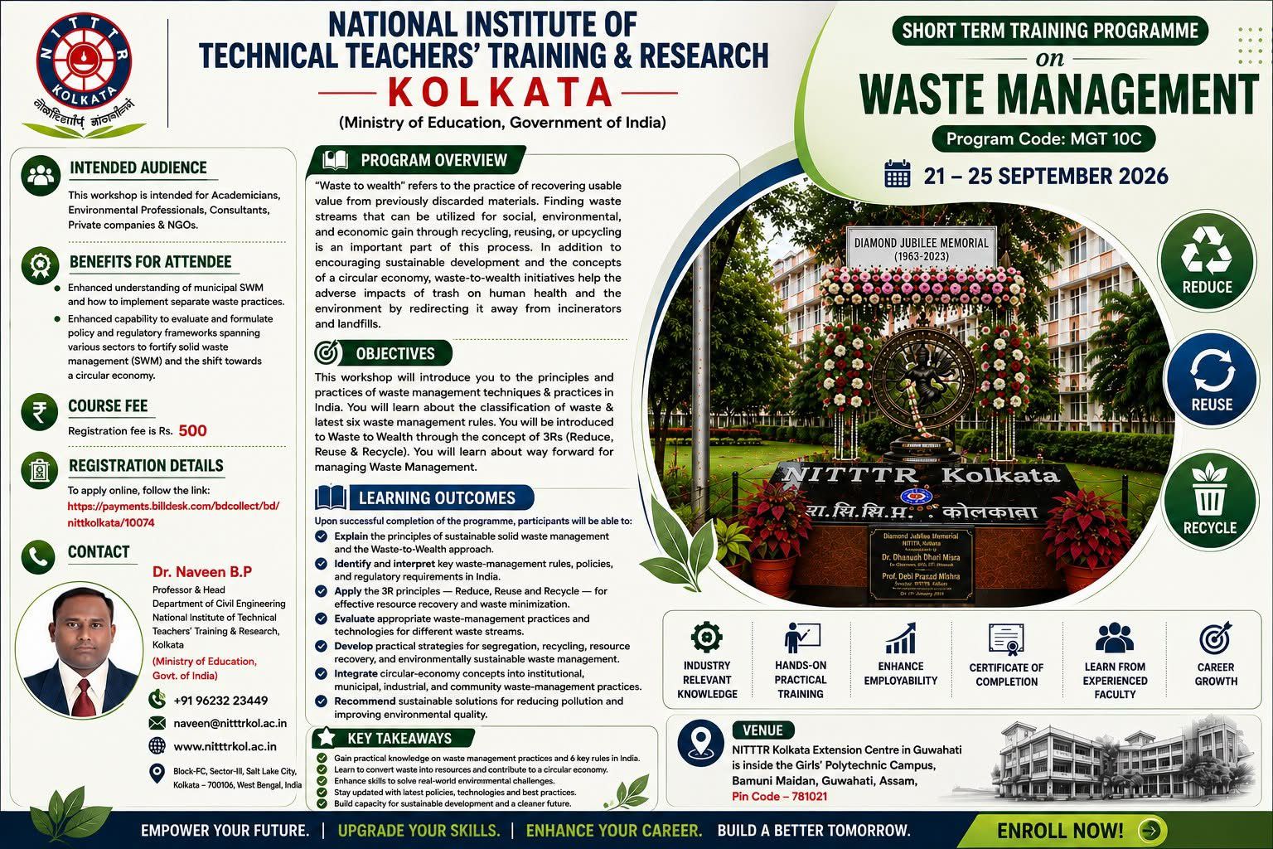Click the gear icon above Industry Relevant Knowledge

tap(706, 638)
